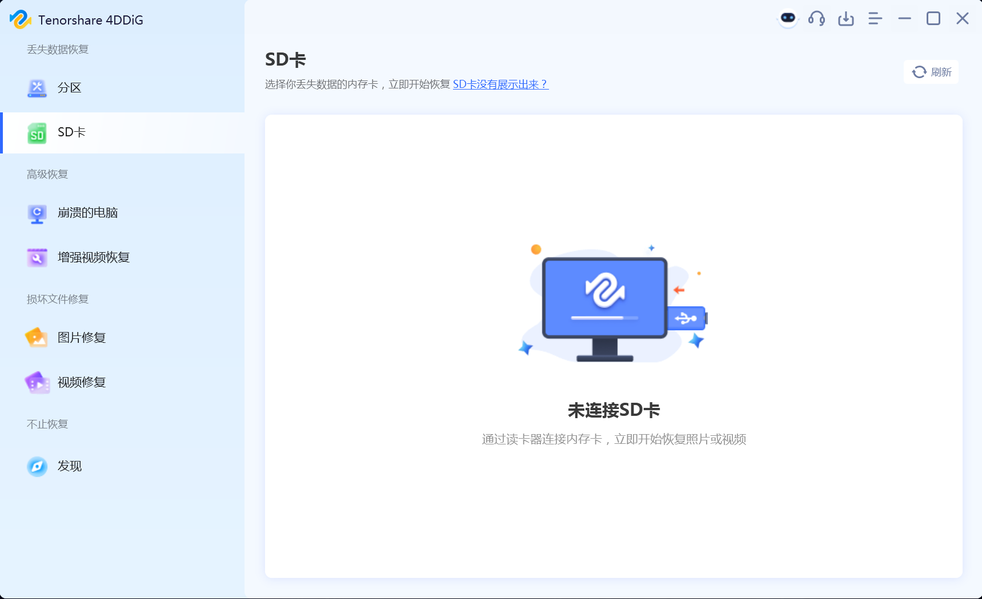Maximize the 4DDiG window
982x599 pixels.
[933, 19]
